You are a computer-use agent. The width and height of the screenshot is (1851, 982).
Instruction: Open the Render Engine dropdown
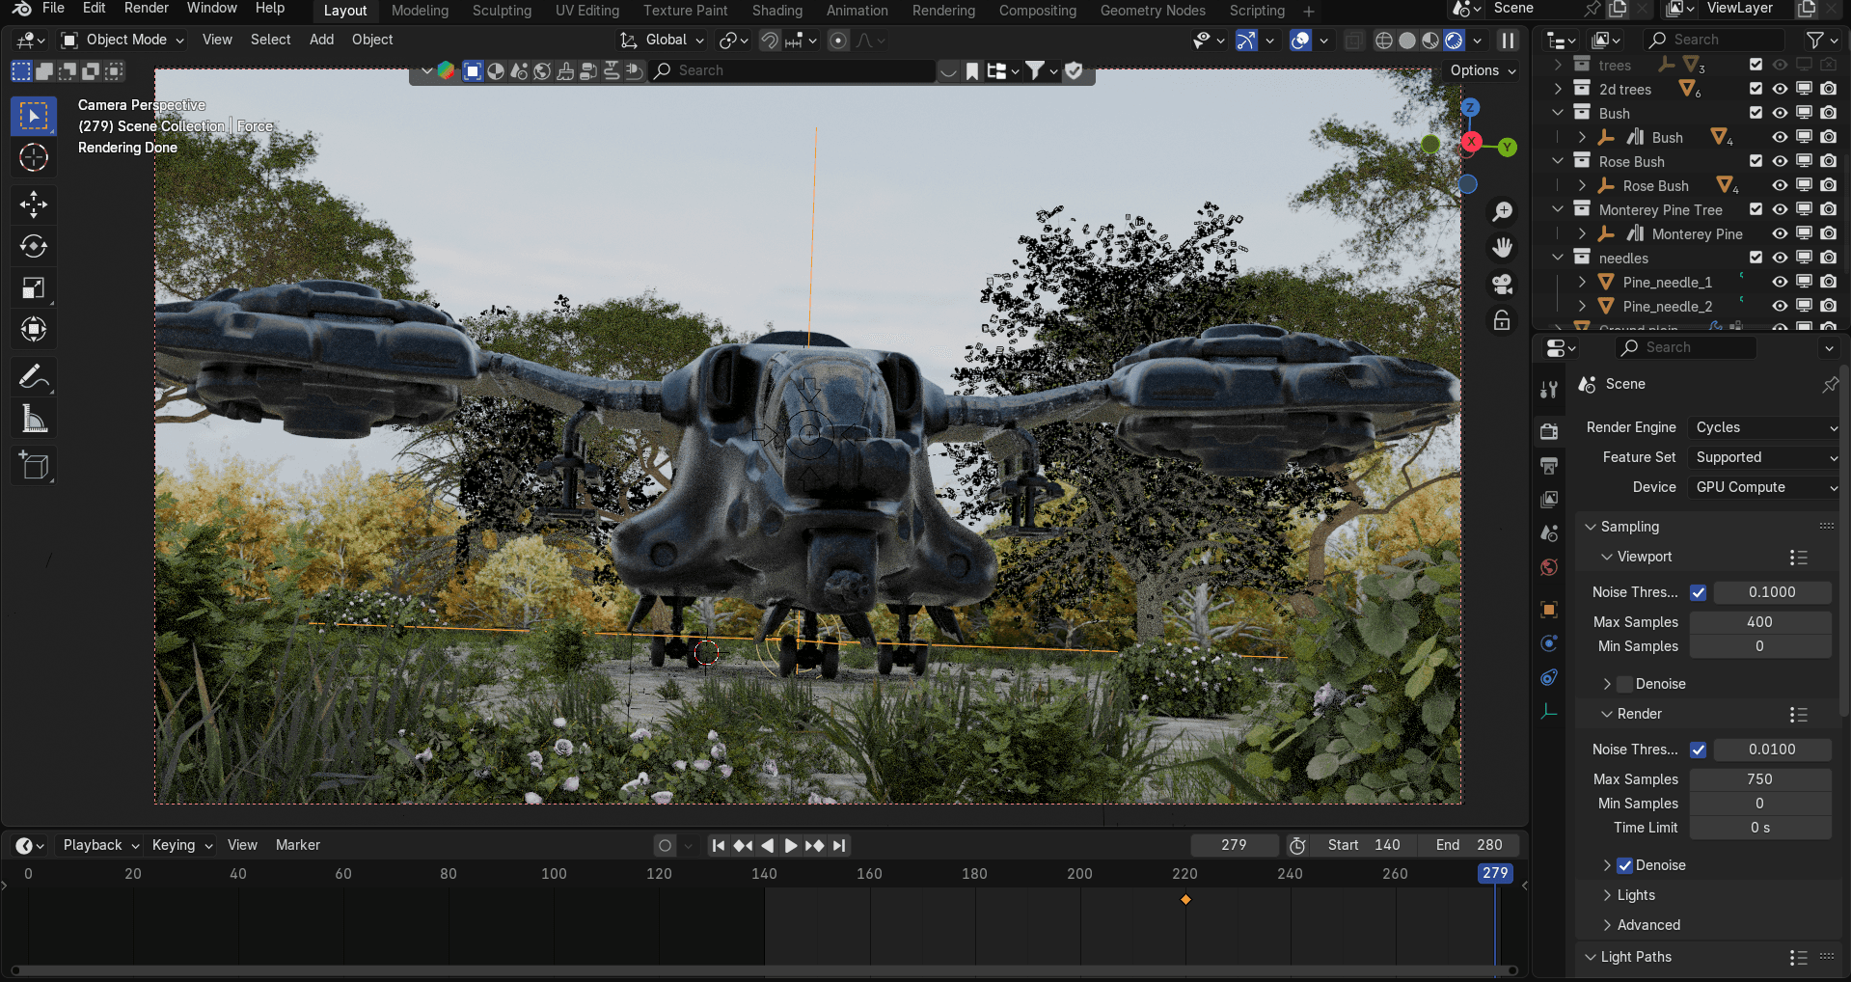tap(1765, 427)
